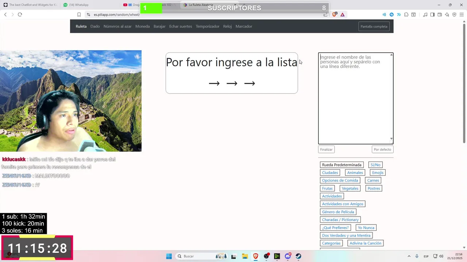The height and width of the screenshot is (262, 467).
Task: Click the names list text area
Action: (356, 98)
